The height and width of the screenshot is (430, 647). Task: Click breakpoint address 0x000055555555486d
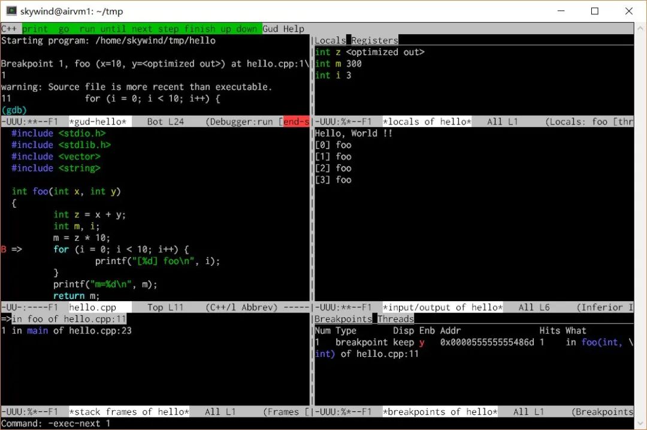tap(487, 342)
